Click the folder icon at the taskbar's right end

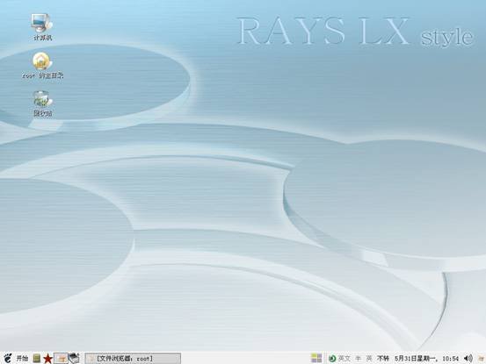482,359
